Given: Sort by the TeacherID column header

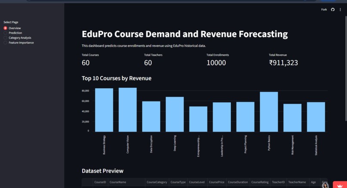Looking at the screenshot, I should (x=279, y=182).
